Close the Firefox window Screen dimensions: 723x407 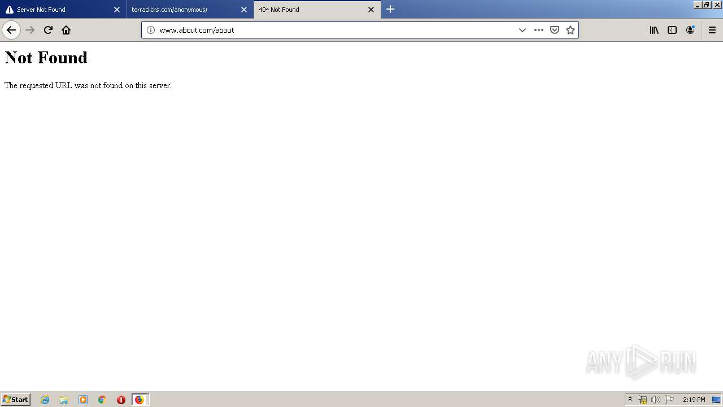point(717,5)
